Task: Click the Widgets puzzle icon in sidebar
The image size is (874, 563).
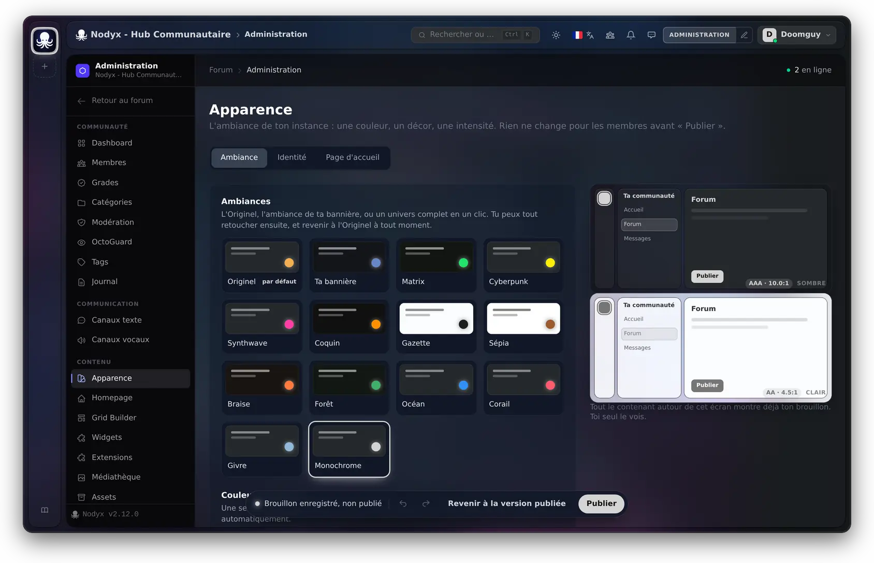Action: [x=81, y=438]
